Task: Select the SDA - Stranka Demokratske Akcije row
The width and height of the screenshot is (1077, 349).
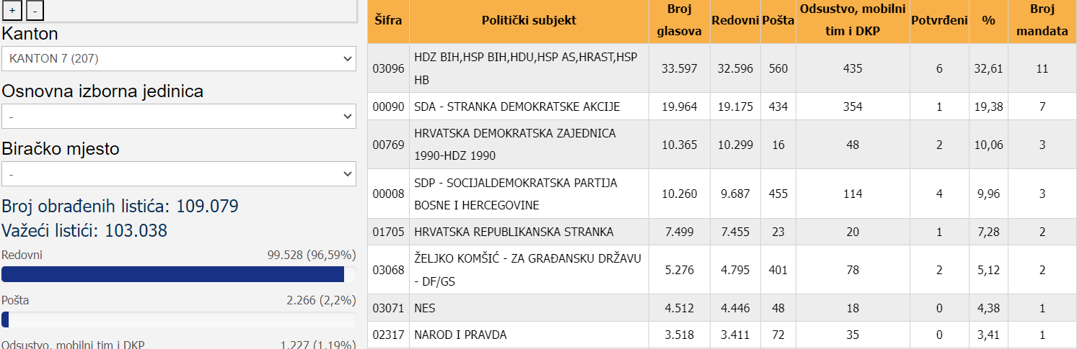Action: tap(722, 106)
